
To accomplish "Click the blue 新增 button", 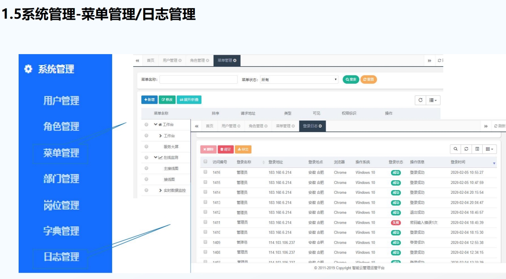I will (149, 100).
